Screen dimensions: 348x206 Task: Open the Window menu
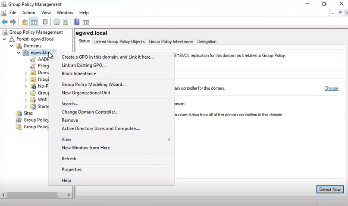tap(65, 13)
